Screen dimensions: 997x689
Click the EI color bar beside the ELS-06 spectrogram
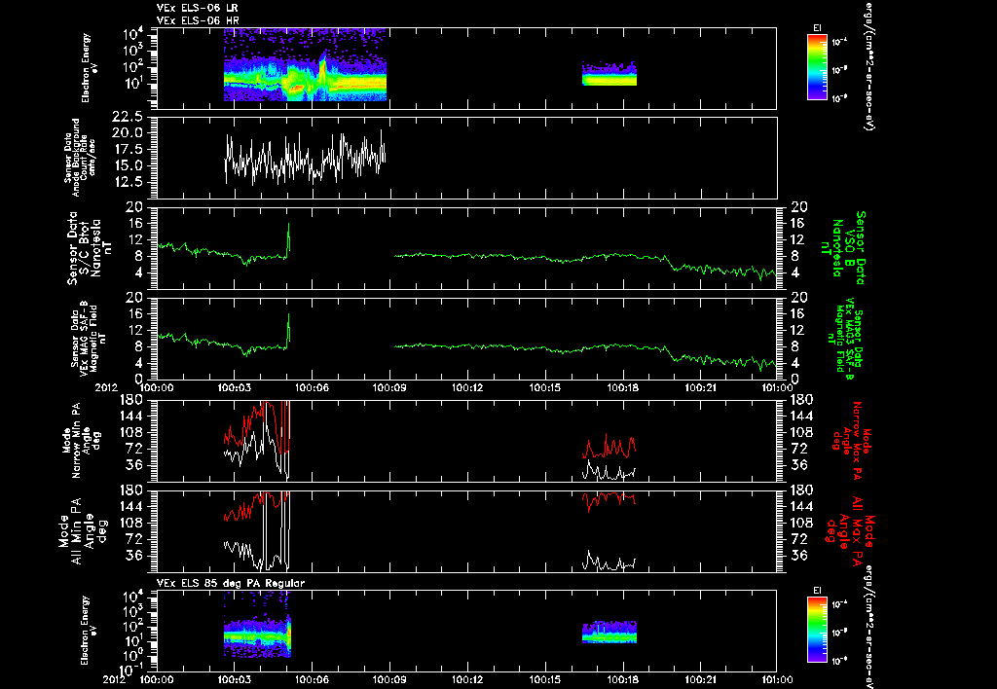click(817, 67)
